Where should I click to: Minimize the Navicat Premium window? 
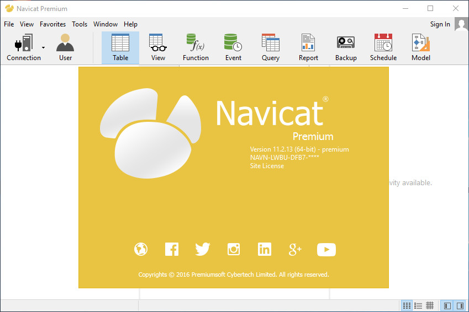[405, 8]
